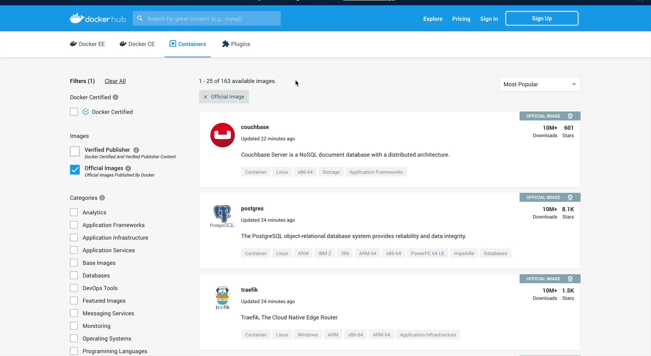Click postgres Official Image badge icon
Image resolution: width=651 pixels, height=356 pixels.
click(x=570, y=197)
